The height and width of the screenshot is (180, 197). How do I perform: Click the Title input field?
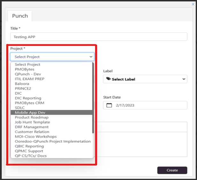coord(99,37)
